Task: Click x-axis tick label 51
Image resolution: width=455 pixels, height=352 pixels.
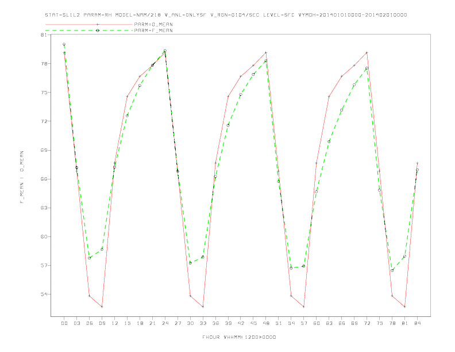Action: (x=279, y=323)
